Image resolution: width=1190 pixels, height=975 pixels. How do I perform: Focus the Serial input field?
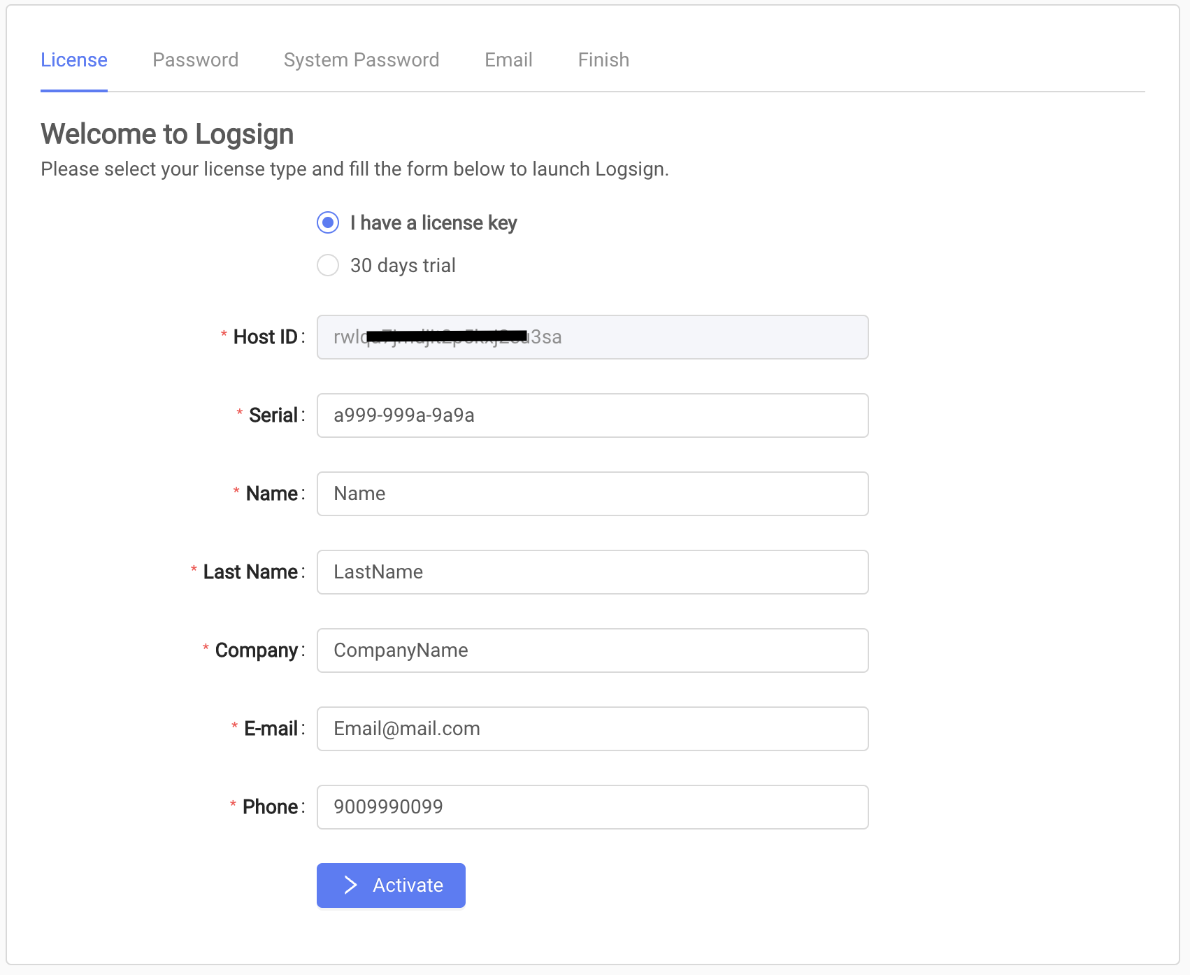click(593, 415)
